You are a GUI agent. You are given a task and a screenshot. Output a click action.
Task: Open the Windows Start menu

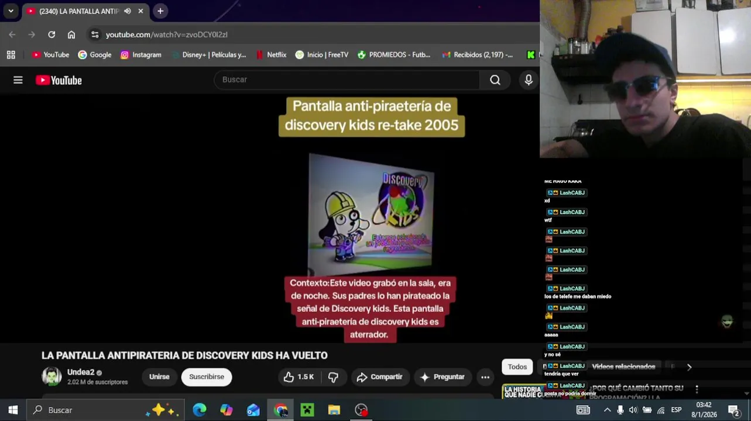13,410
